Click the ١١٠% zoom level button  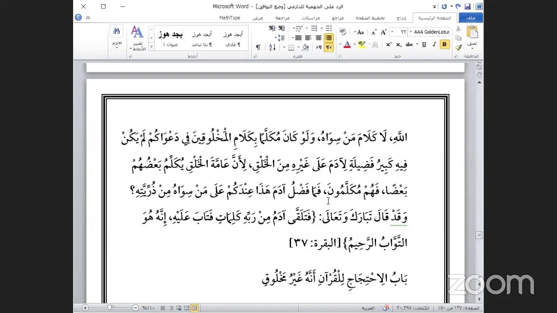(148, 308)
